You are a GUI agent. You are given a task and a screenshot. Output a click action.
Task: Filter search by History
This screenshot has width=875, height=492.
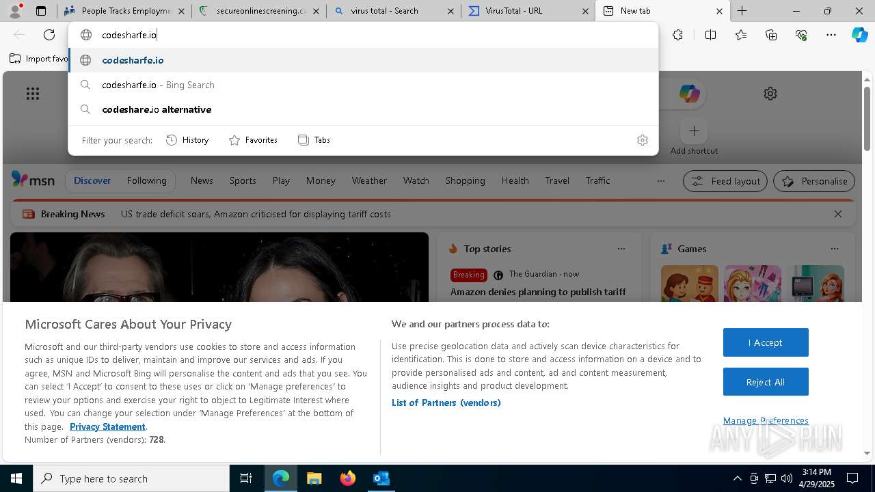pyautogui.click(x=187, y=140)
